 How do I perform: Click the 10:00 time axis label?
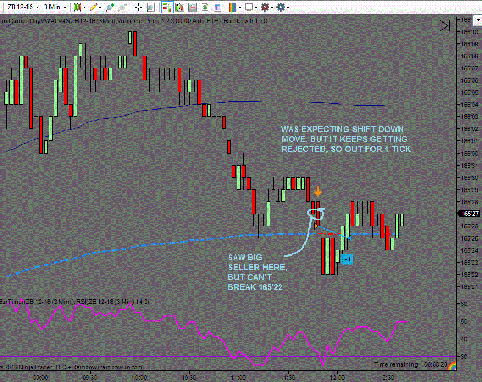[140, 378]
